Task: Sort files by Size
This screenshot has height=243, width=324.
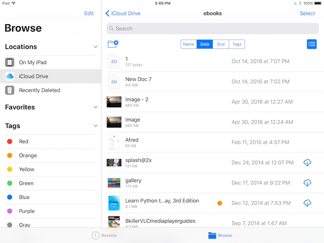Action: [x=221, y=44]
